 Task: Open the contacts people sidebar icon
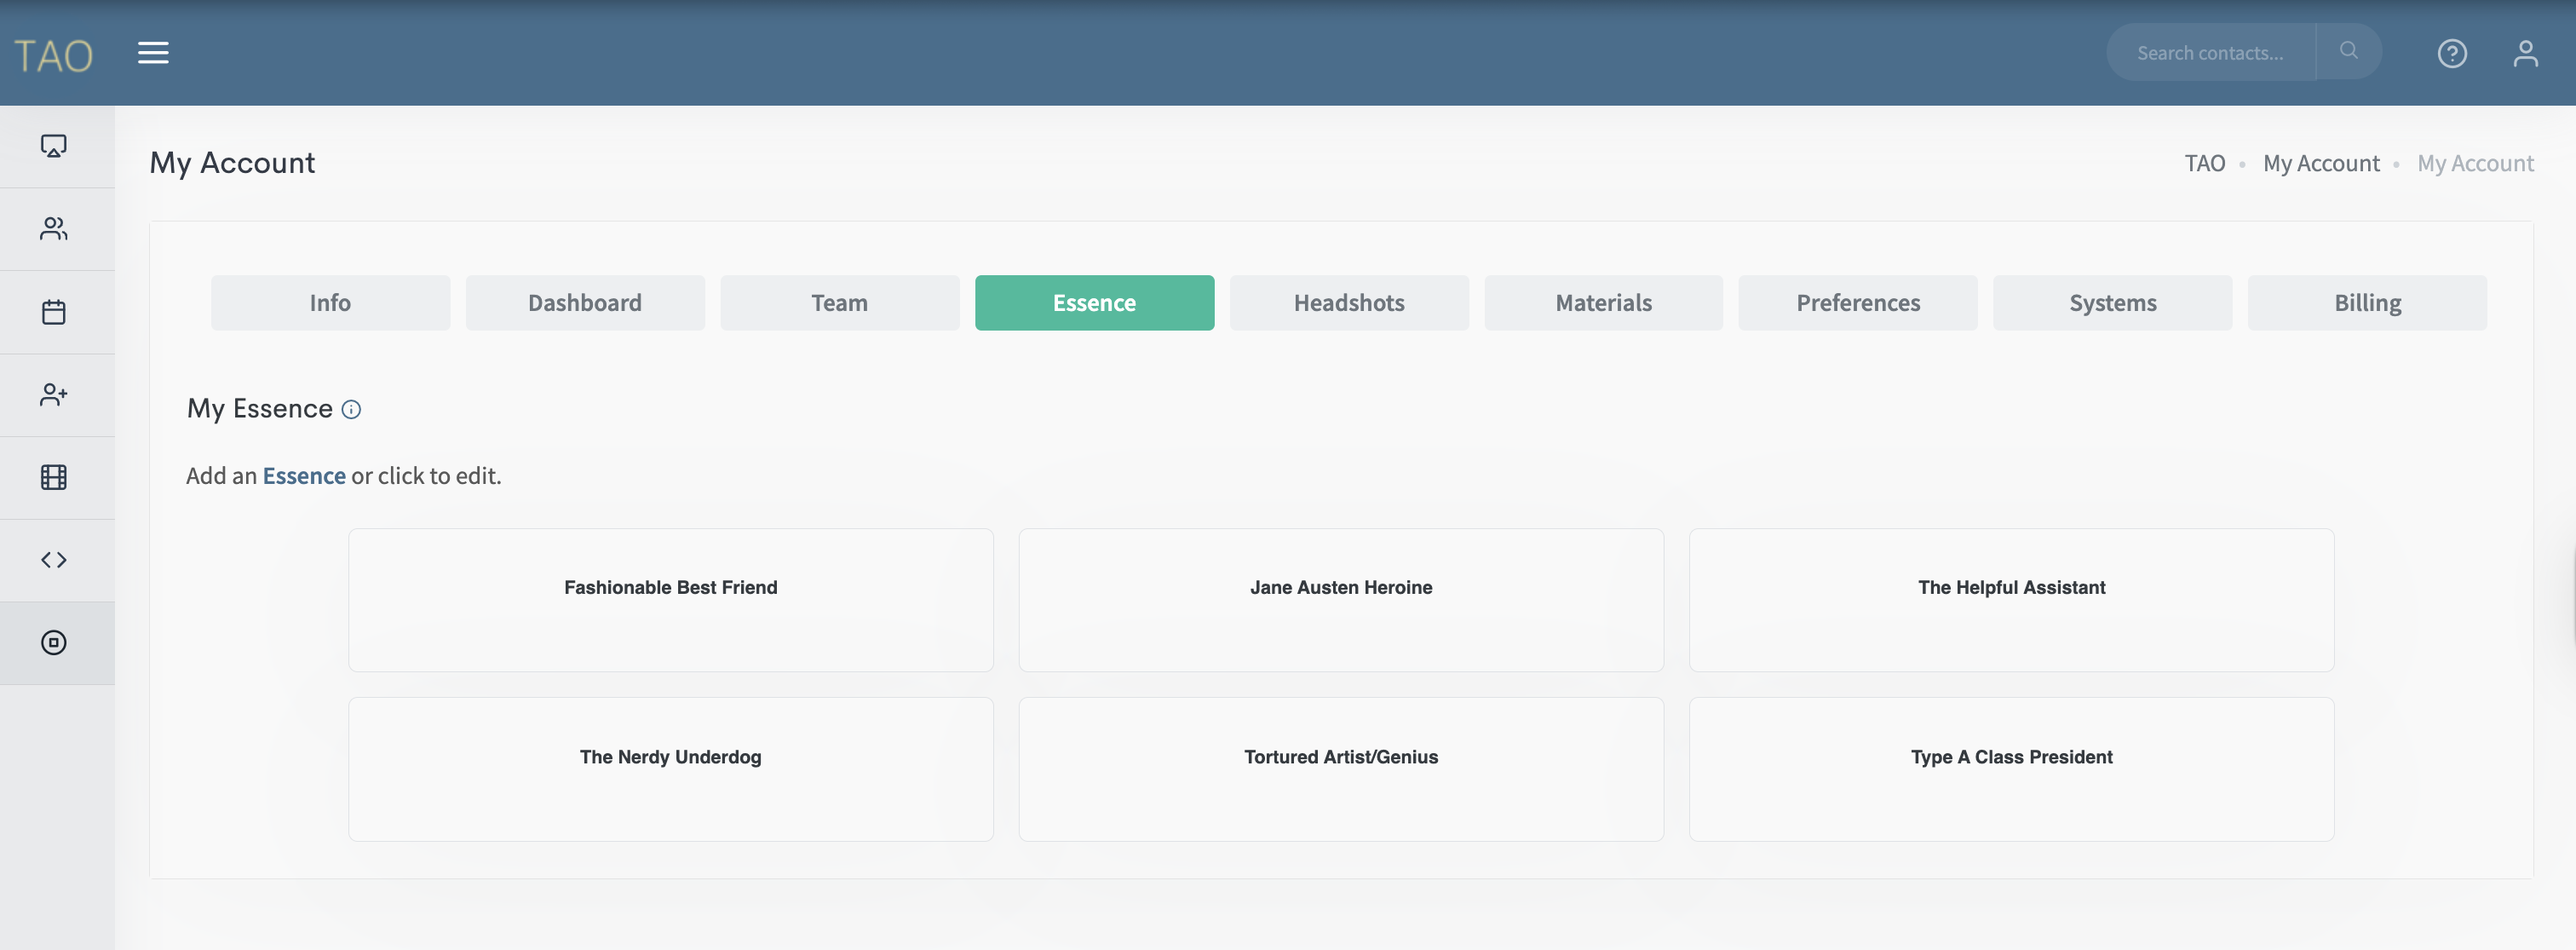point(54,229)
